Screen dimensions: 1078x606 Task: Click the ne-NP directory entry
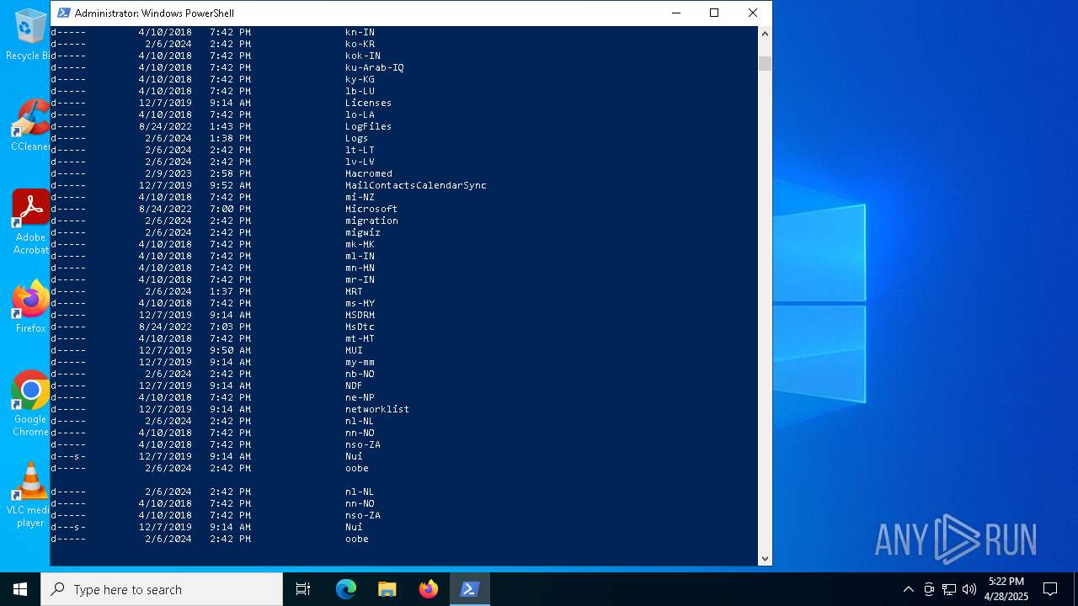coord(360,397)
